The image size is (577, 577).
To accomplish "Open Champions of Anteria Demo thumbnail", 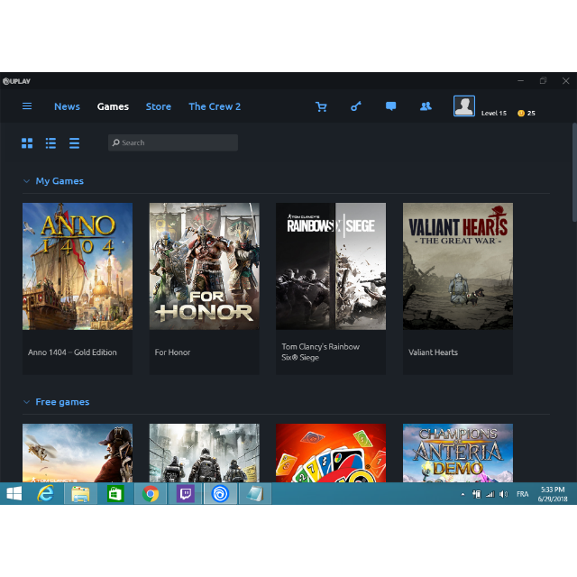I will point(458,453).
